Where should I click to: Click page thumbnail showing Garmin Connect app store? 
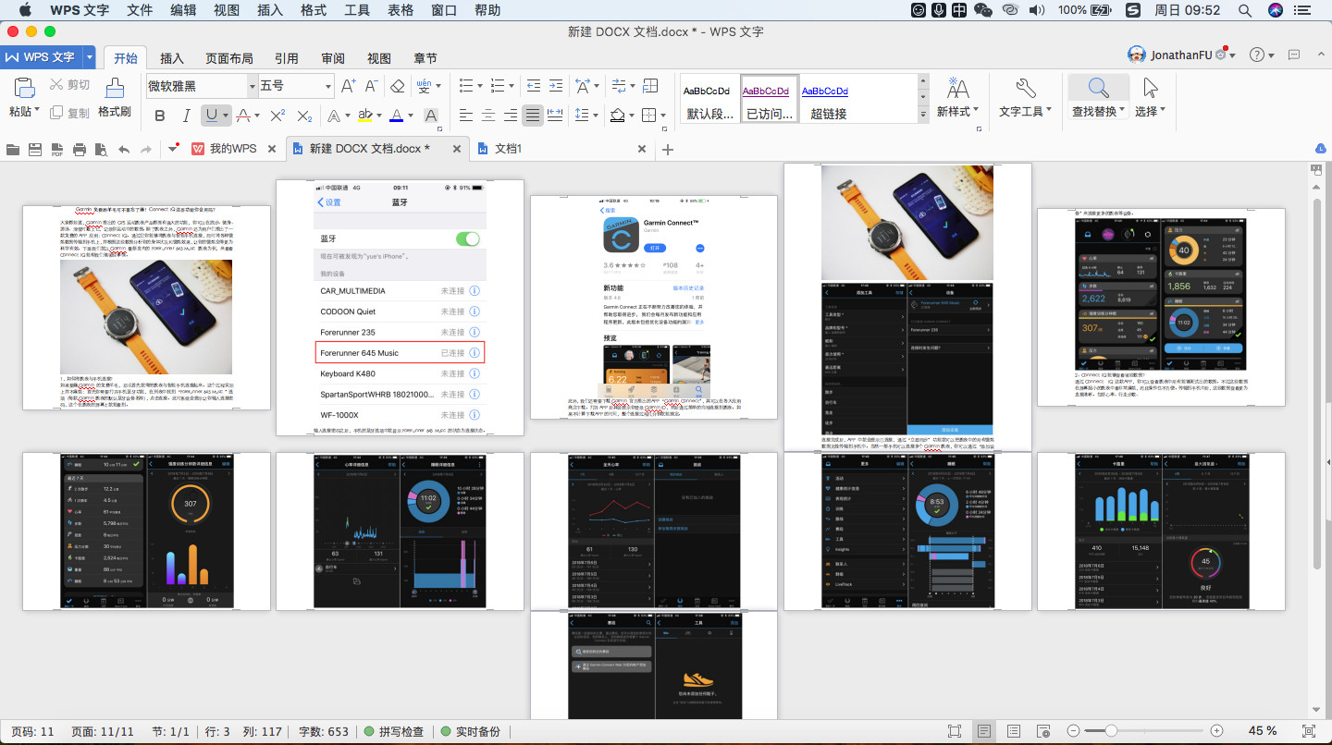[x=653, y=307]
